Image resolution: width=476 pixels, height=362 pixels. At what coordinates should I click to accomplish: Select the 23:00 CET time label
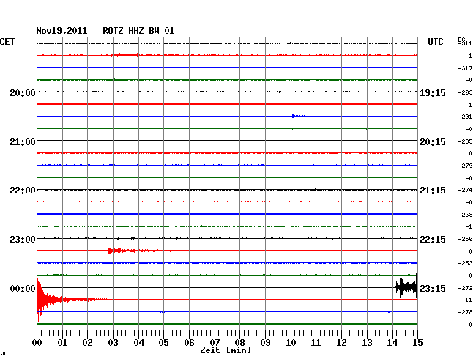tap(23, 240)
